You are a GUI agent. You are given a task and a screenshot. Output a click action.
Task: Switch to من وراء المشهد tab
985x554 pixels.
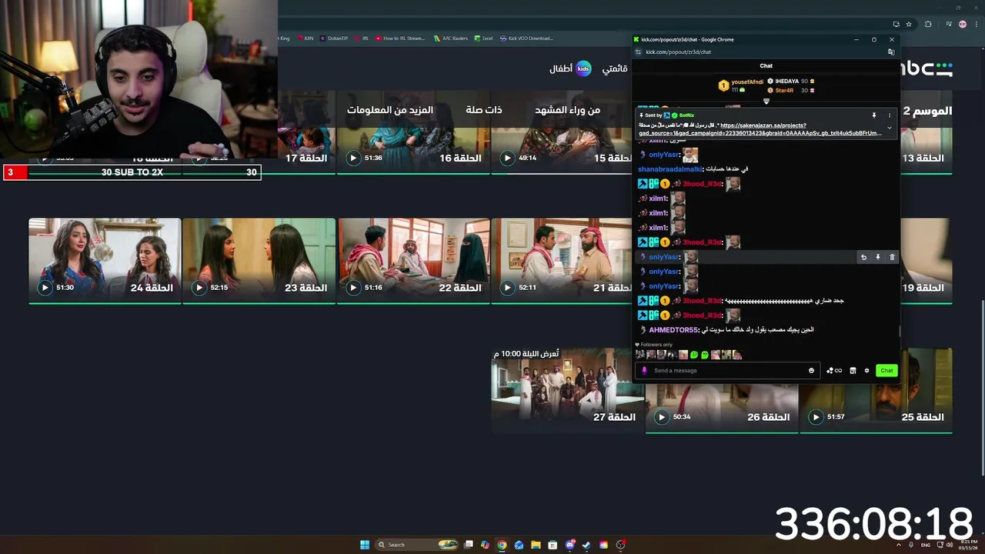pos(568,110)
